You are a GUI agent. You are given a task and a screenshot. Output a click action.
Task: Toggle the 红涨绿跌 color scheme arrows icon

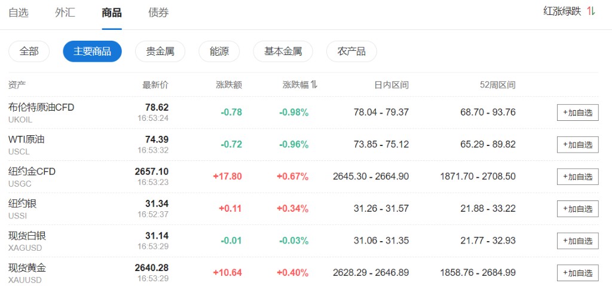coord(590,11)
